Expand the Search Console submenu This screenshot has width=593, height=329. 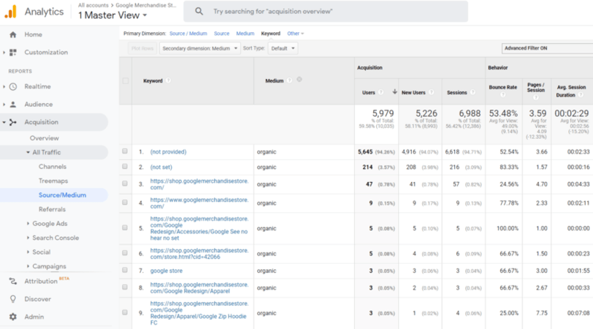coord(28,238)
